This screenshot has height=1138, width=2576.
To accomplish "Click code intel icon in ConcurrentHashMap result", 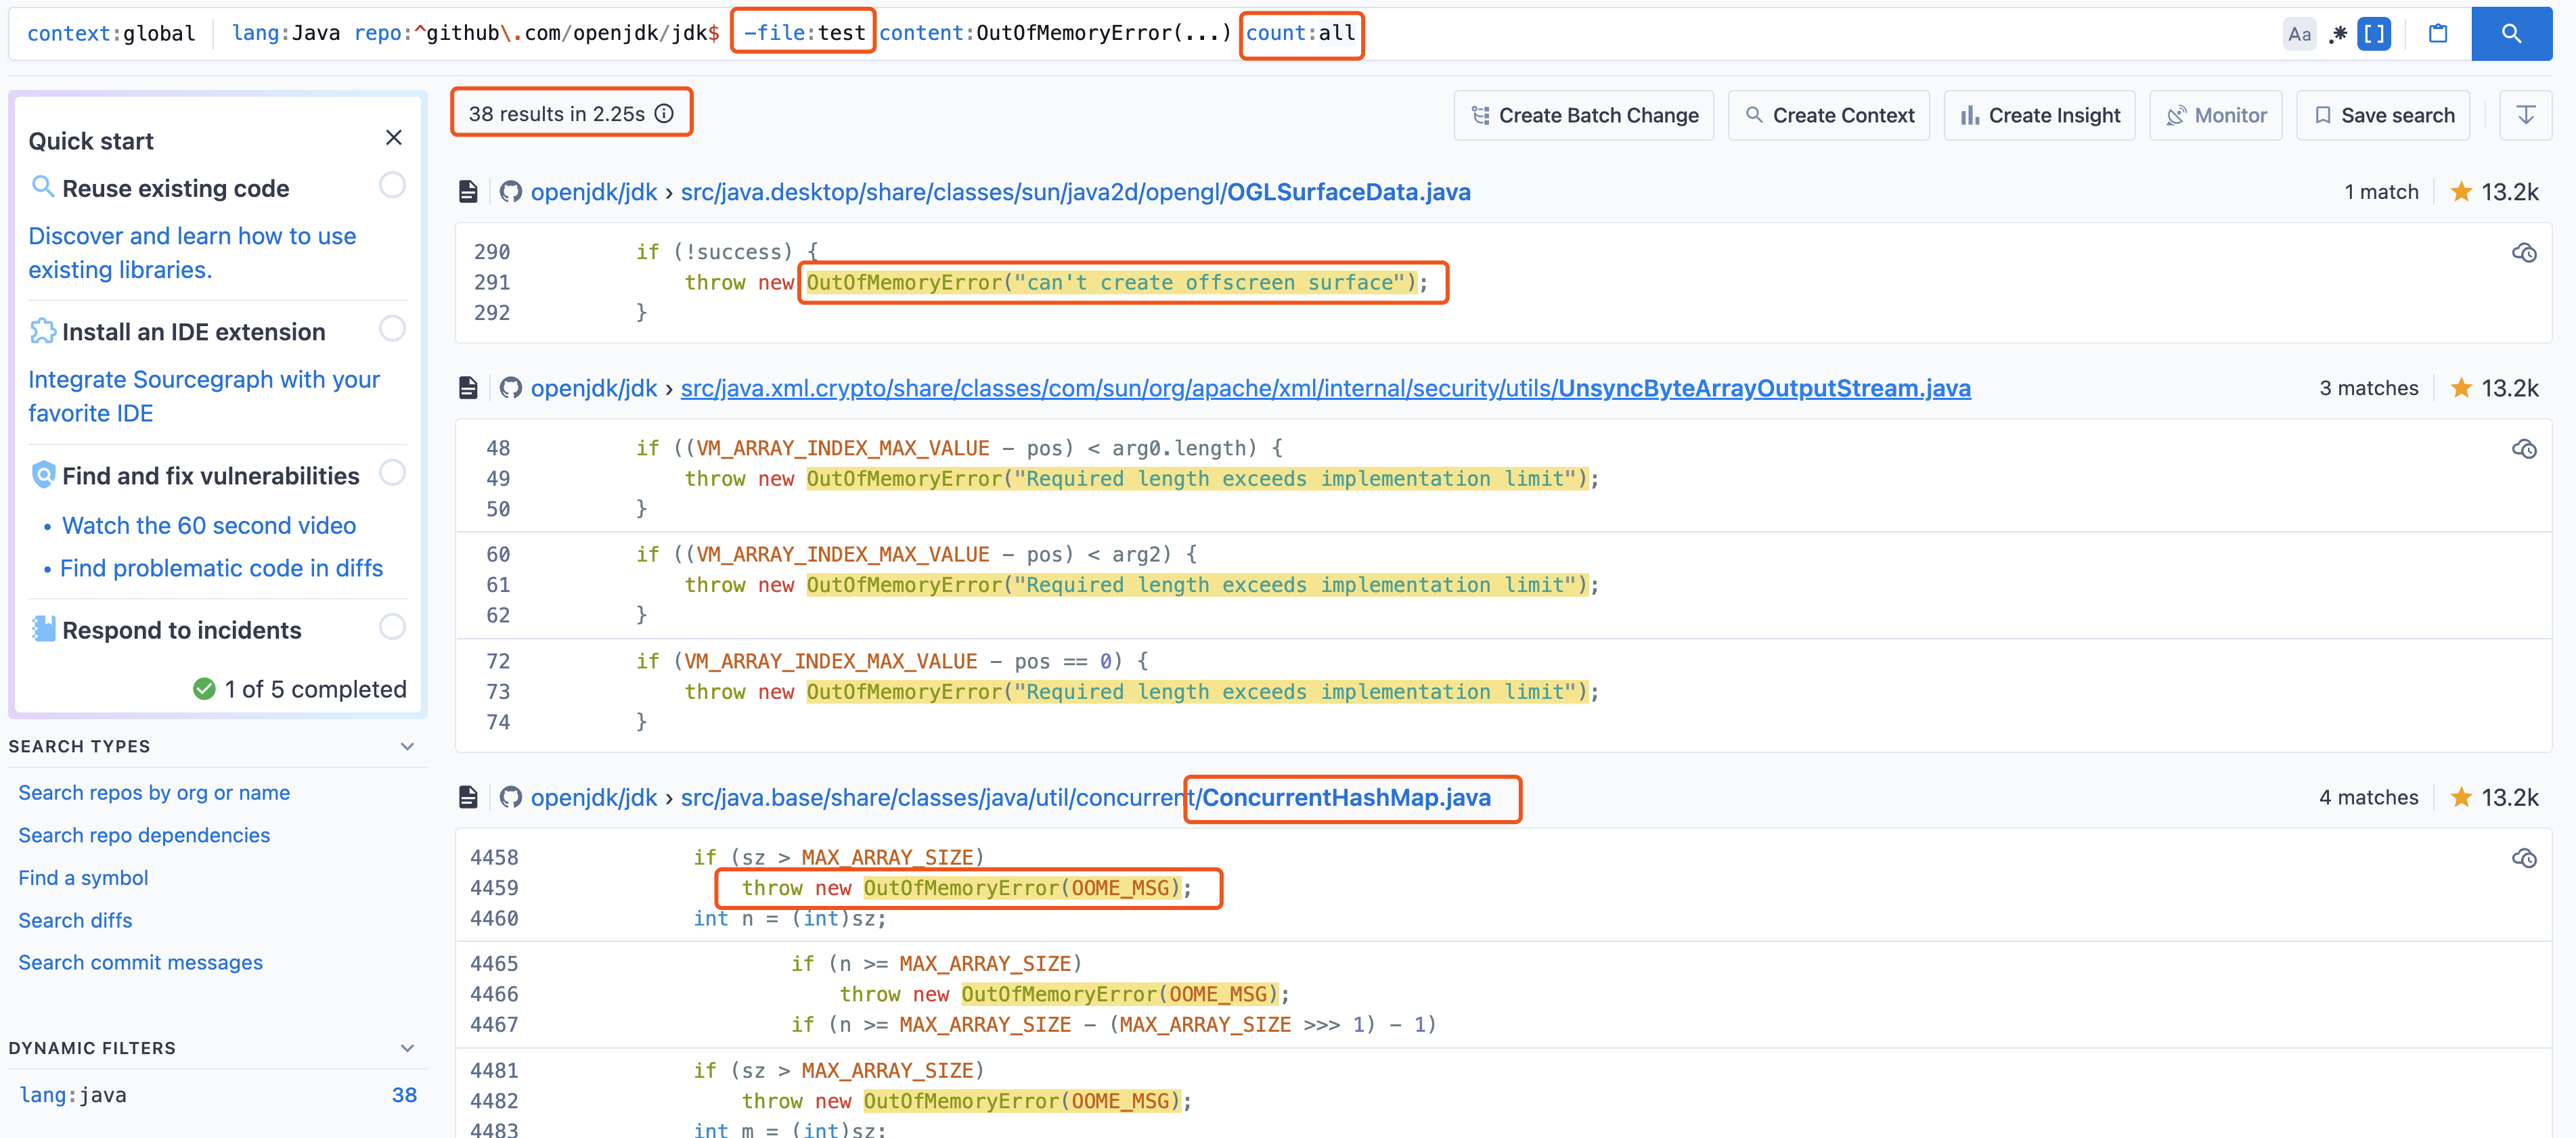I will (2524, 859).
